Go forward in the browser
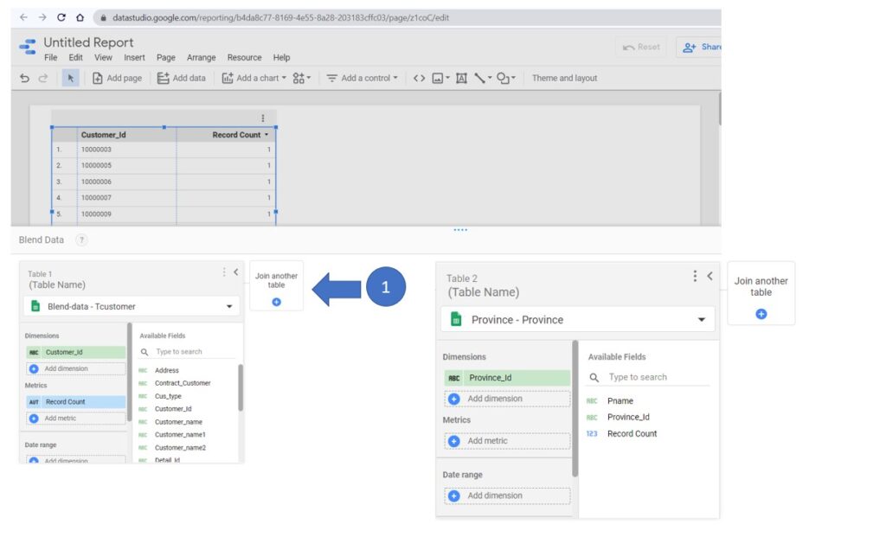The height and width of the screenshot is (537, 886). [x=42, y=17]
